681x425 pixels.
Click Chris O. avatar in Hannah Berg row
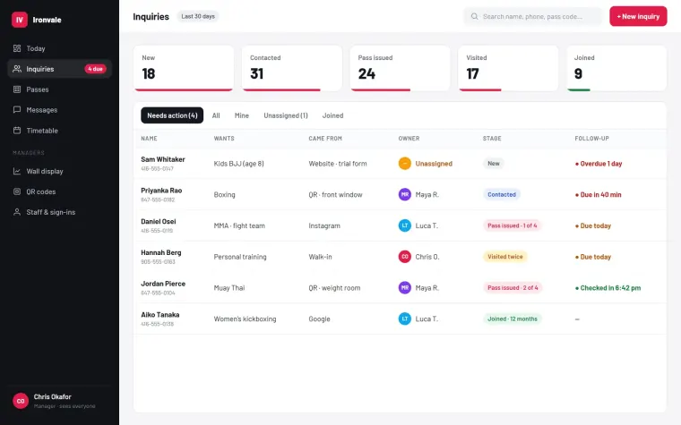404,257
